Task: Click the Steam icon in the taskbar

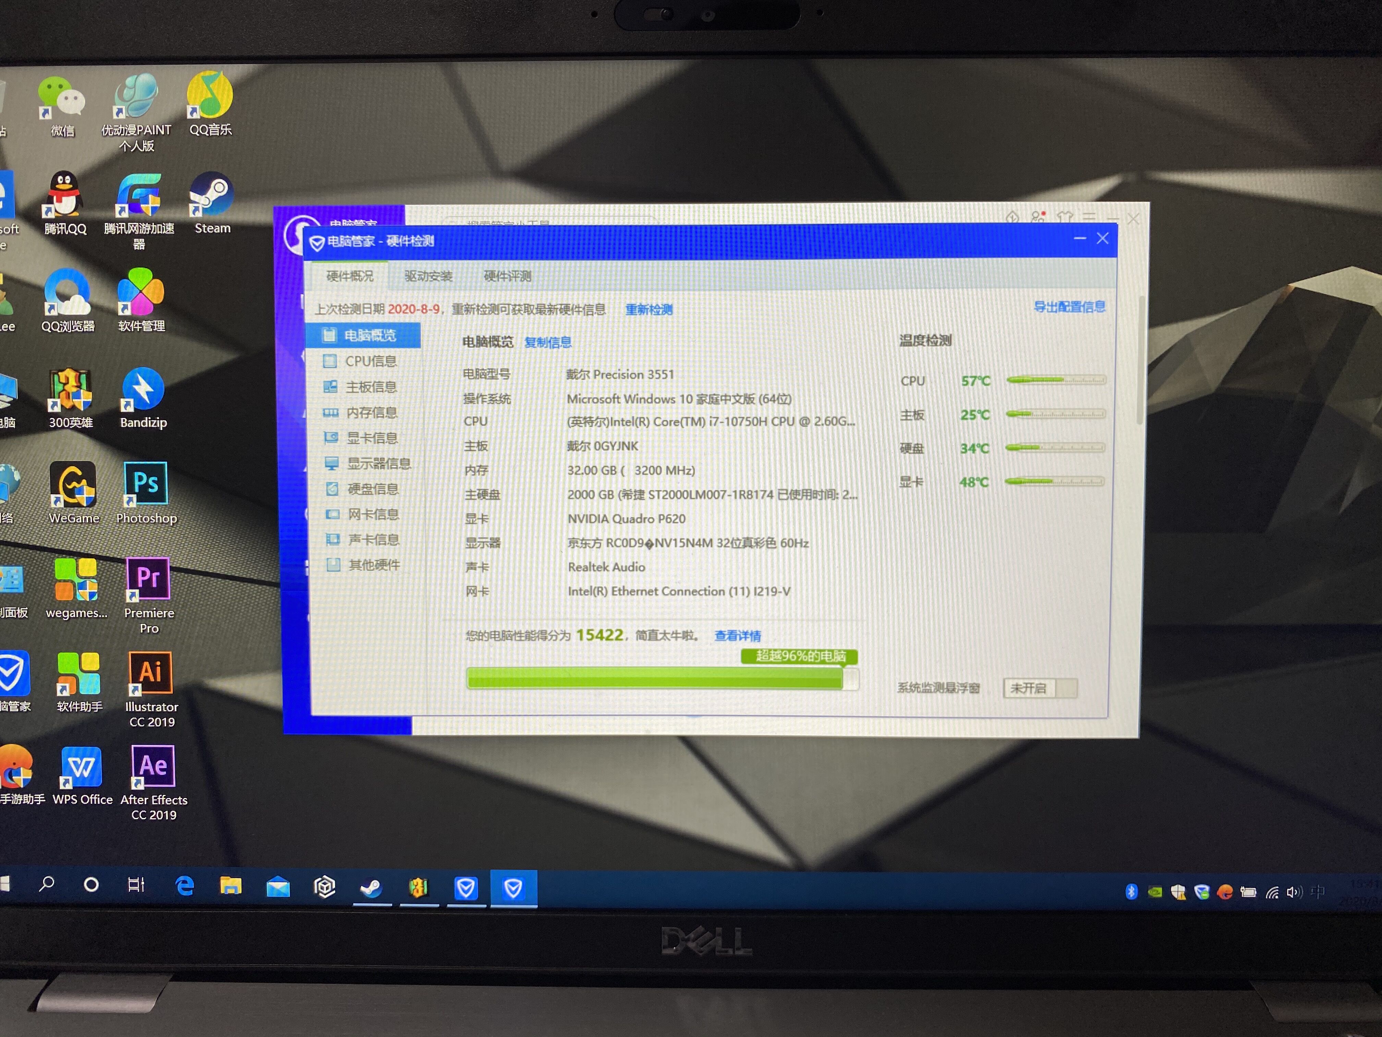Action: (372, 887)
